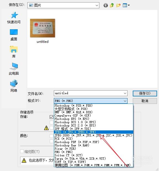
Task: Choose PCX (*.PCX) format
Action: click(x=94, y=139)
